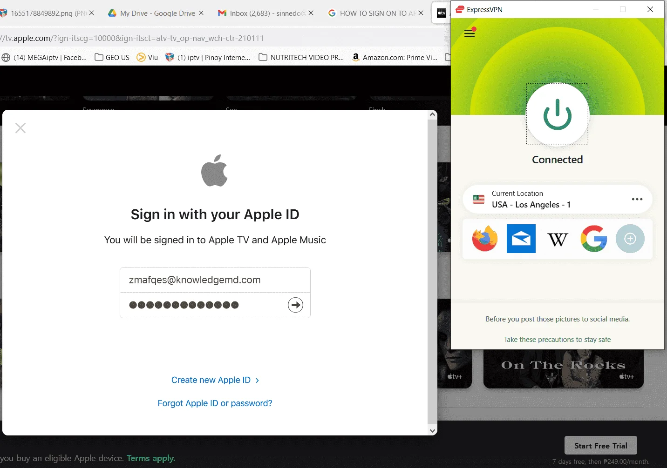The height and width of the screenshot is (468, 667).
Task: Open the Amazon.com Prime Video bookmark
Action: 395,58
